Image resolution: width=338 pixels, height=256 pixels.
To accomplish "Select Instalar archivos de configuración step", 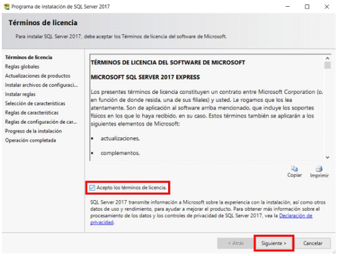I will (x=41, y=85).
